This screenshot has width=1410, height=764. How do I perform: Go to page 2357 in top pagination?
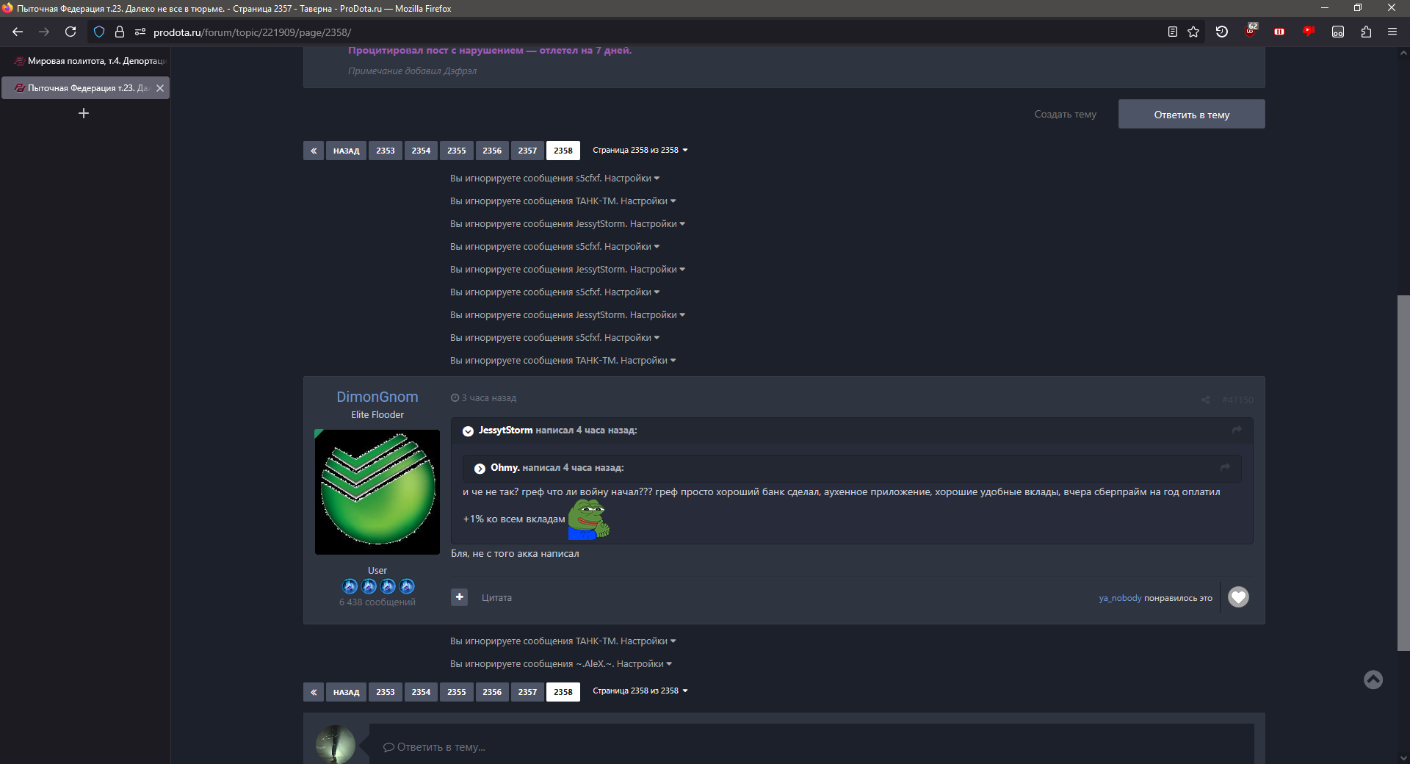pos(527,151)
